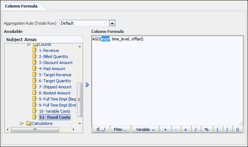
Task: Click the column icon beside 11- Fixed Costs
Action: click(34, 117)
